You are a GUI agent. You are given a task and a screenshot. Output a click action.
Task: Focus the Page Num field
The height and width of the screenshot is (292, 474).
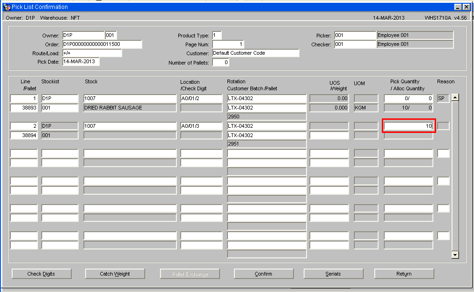coord(228,44)
